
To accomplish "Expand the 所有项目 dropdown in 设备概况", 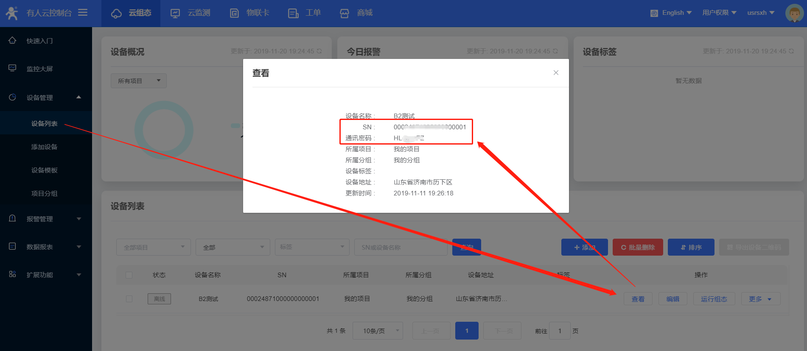I will [138, 81].
